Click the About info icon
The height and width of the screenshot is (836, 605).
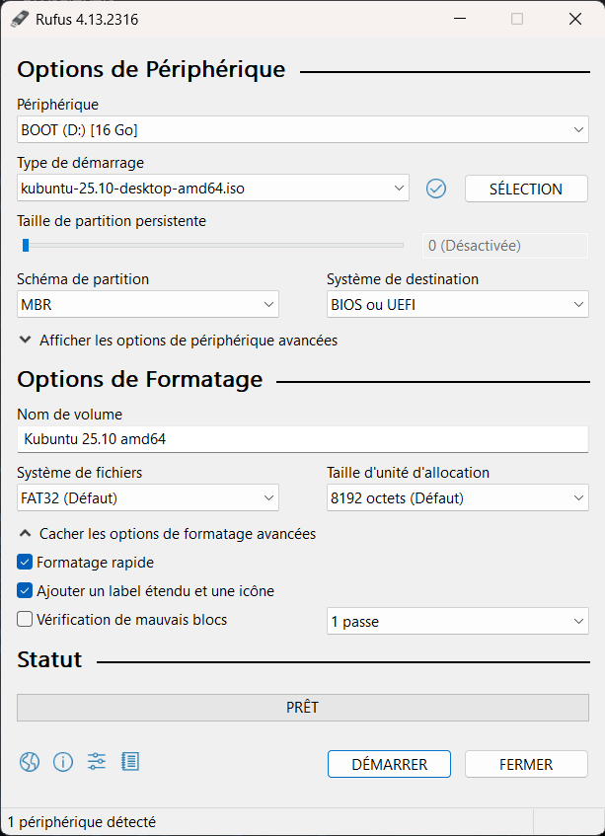click(63, 762)
